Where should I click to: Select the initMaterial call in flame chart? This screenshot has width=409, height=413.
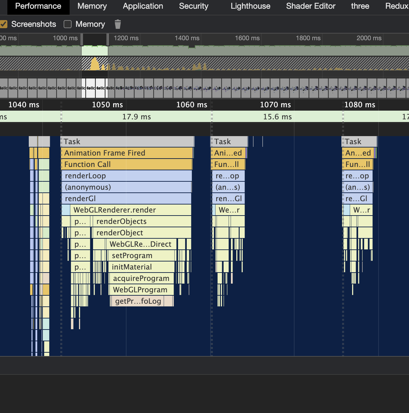[141, 267]
